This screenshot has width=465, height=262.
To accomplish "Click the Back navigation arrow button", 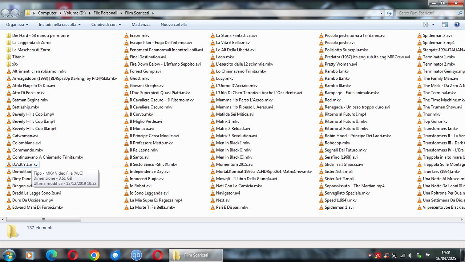I will coord(5,13).
